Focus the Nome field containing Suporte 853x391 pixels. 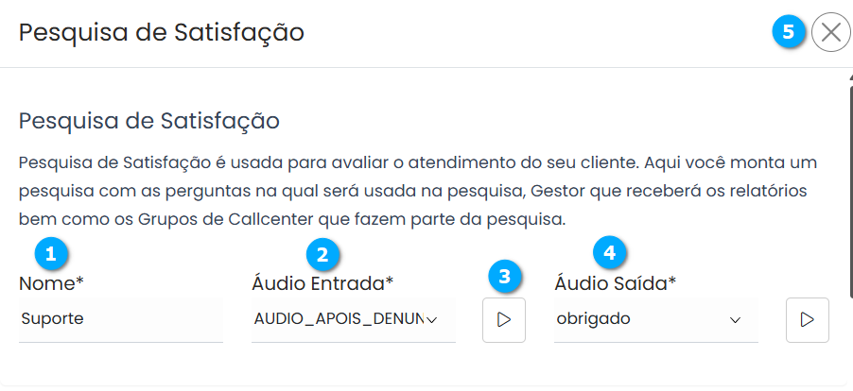[x=120, y=319]
